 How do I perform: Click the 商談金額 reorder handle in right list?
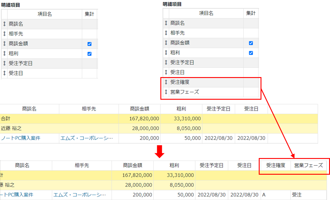click(166, 43)
